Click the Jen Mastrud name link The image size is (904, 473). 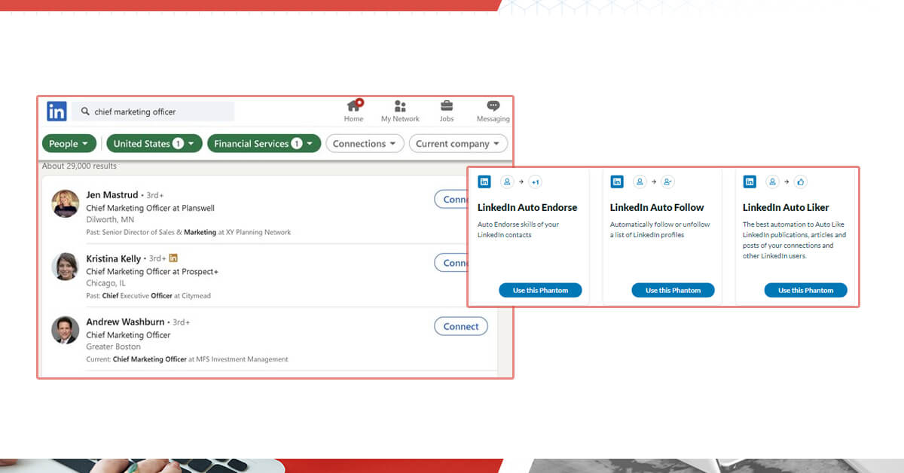112,195
